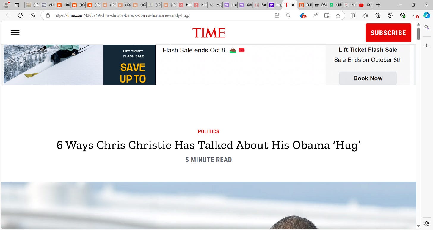This screenshot has height=230, width=433.
Task: Open the hamburger menu on the TIME header
Action: tap(15, 33)
